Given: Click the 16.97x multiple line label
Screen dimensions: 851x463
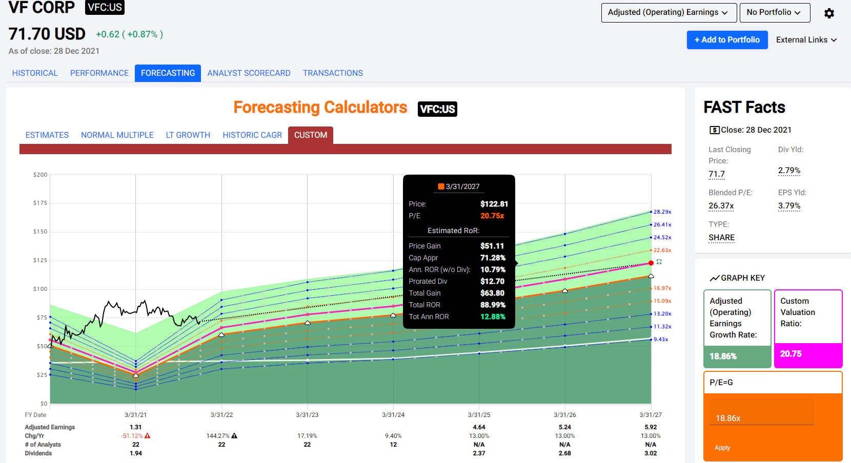Looking at the screenshot, I should point(662,288).
